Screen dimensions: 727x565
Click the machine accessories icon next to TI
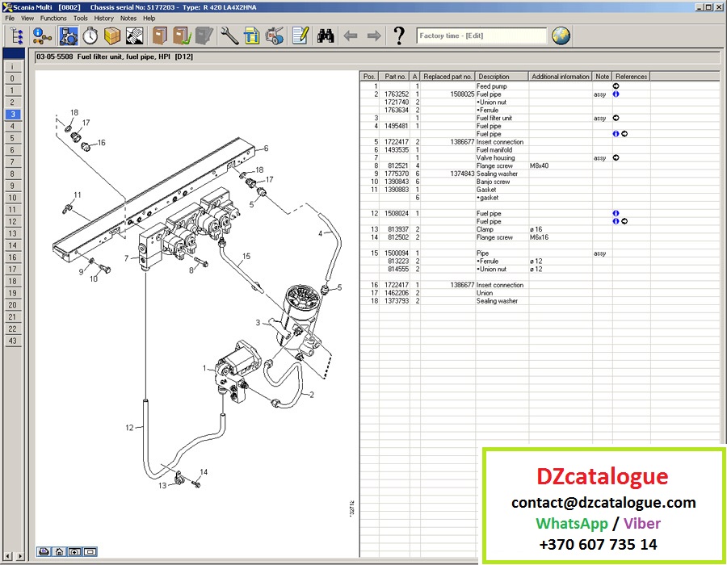pos(275,36)
